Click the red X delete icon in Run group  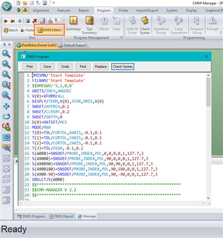(35, 21)
